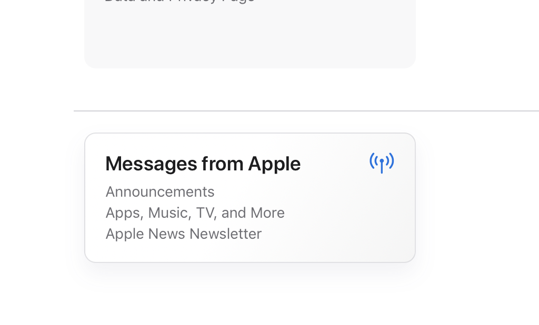
Task: Click "and More" in the card description
Action: [x=253, y=213]
